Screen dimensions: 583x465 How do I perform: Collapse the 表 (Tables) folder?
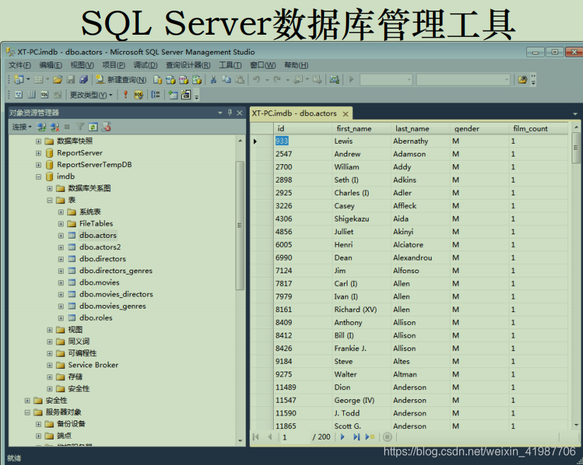click(x=50, y=200)
